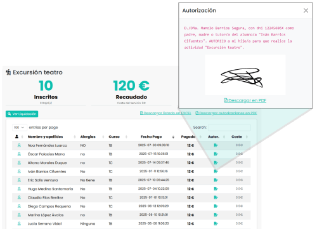The height and width of the screenshot is (231, 317).
Task: Click the Ver Liquidación button
Action: point(22,114)
